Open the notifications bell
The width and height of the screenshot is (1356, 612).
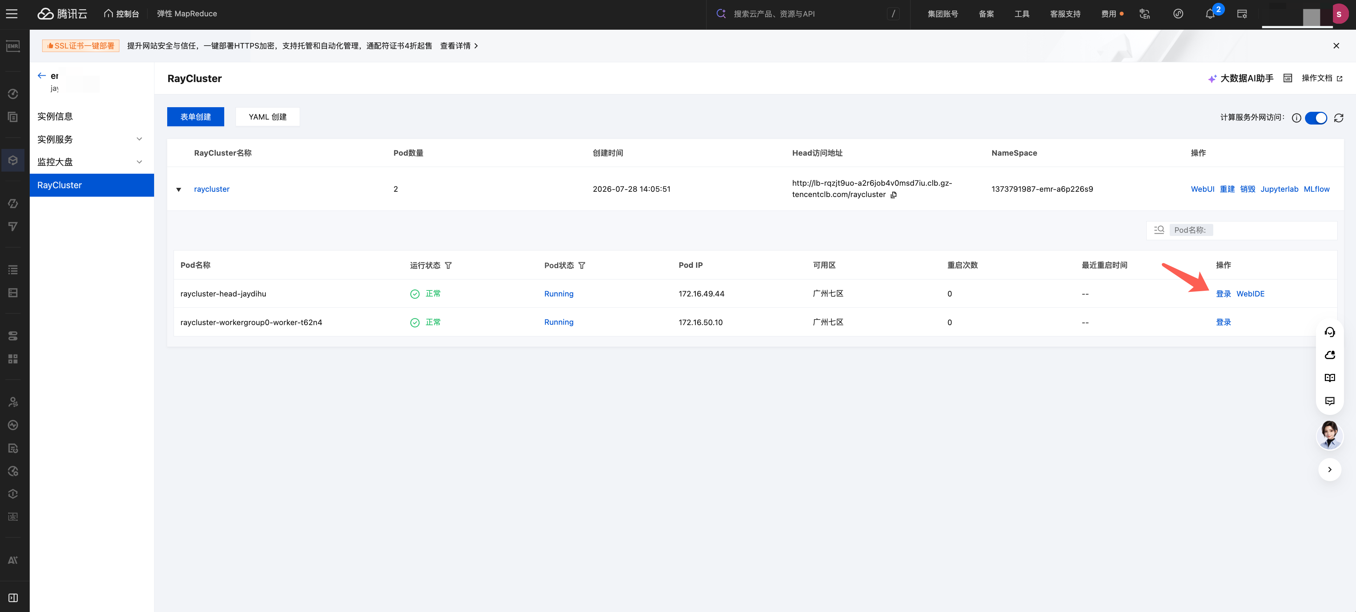tap(1210, 14)
